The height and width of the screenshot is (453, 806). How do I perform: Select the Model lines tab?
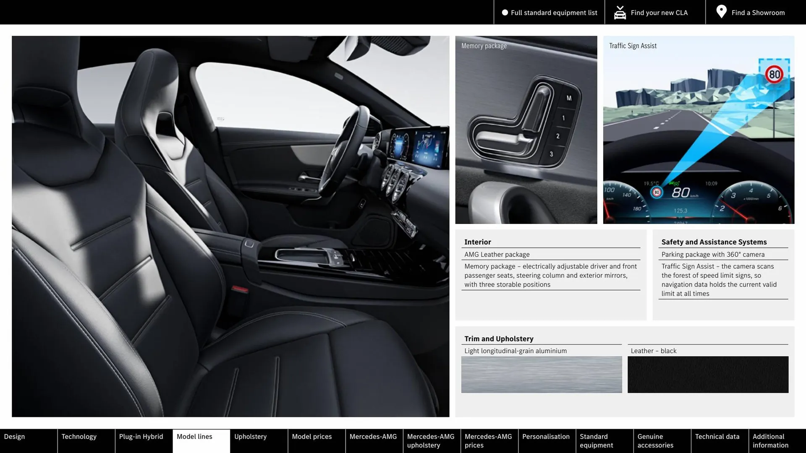point(194,436)
